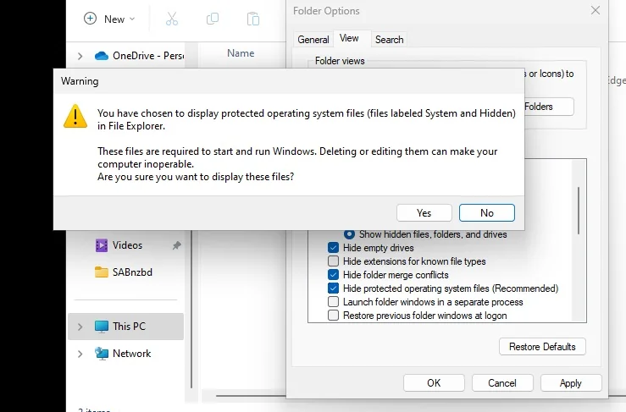Unpin Videos using the pin icon
The width and height of the screenshot is (626, 412).
(x=176, y=245)
